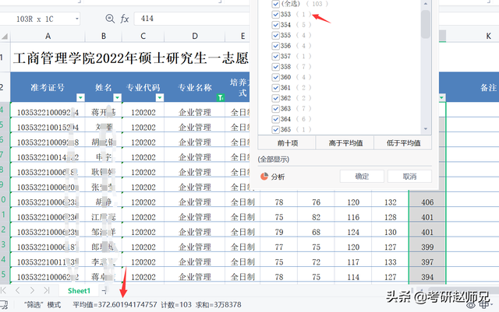
Task: Click the cell with score 132
Action: 390,202
